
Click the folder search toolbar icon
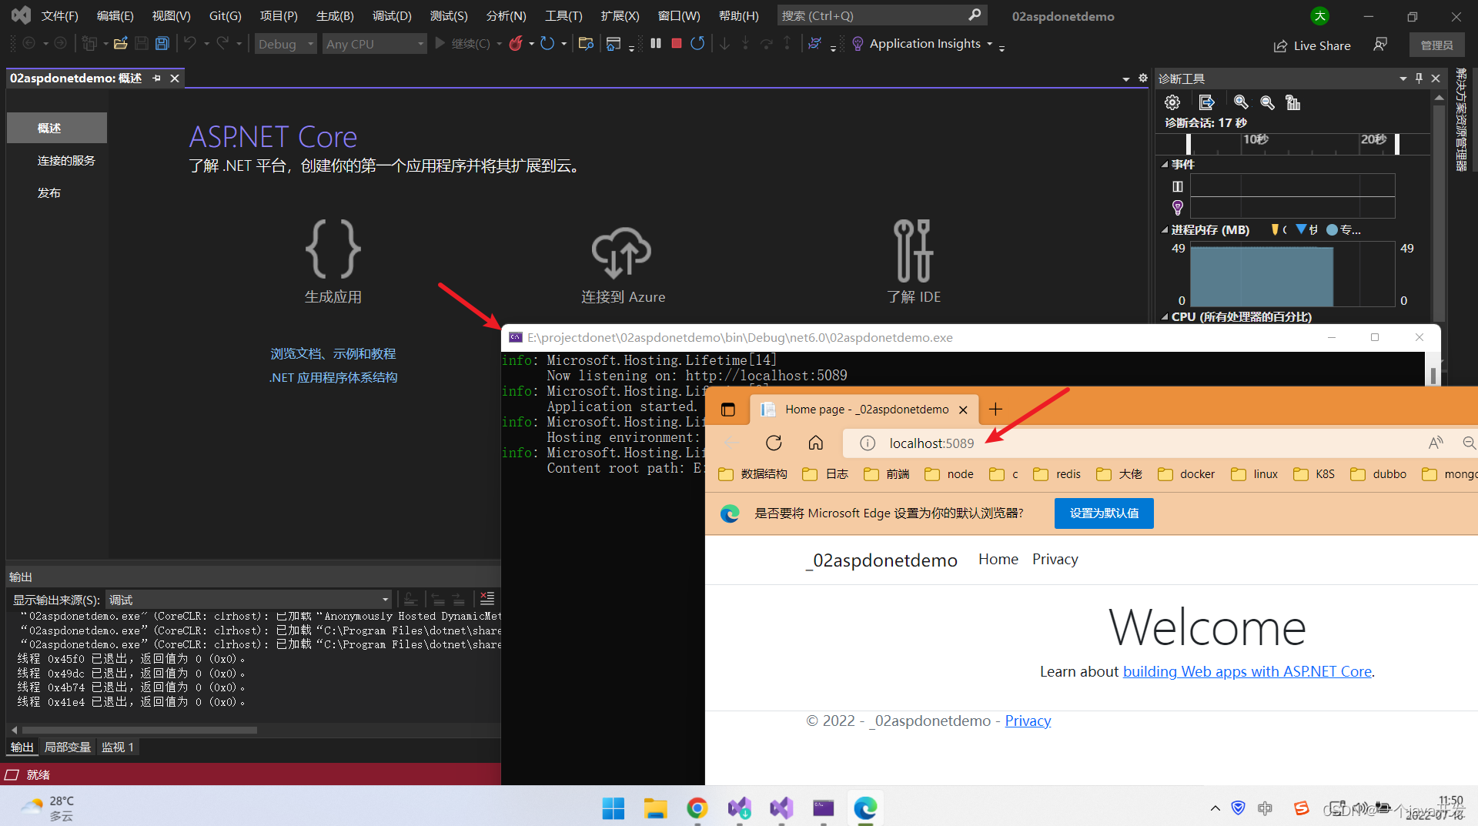point(586,44)
